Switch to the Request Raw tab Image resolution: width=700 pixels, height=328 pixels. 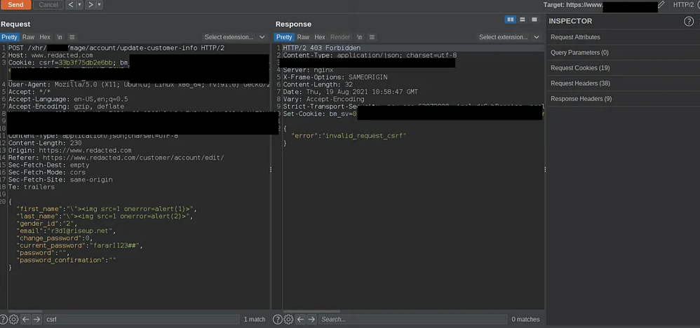(28, 37)
